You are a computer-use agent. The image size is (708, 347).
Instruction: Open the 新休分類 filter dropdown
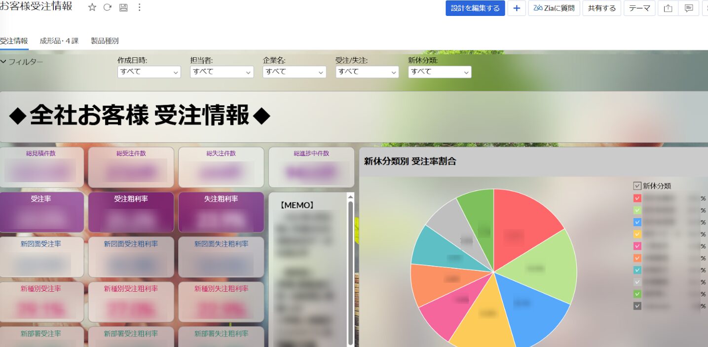tap(440, 72)
